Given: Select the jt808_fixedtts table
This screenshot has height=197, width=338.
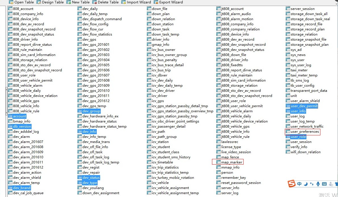Looking at the screenshot, I should [232, 65].
